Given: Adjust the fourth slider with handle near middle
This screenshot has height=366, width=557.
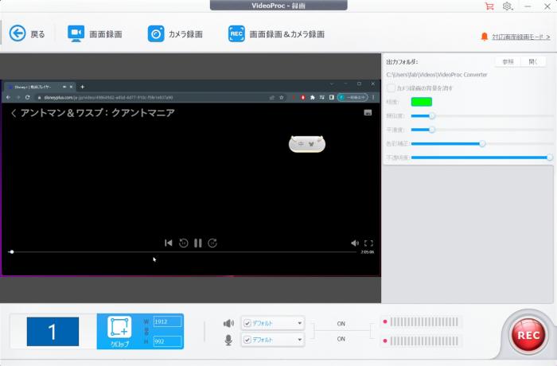Looking at the screenshot, I should tap(482, 143).
